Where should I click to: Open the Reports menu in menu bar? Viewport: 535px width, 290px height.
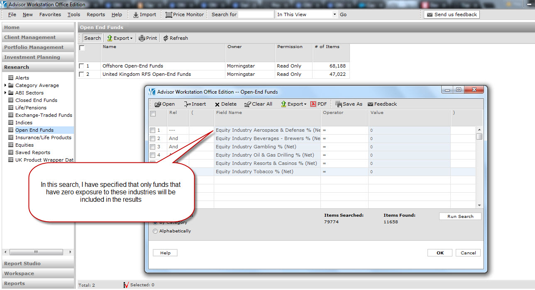pyautogui.click(x=95, y=15)
